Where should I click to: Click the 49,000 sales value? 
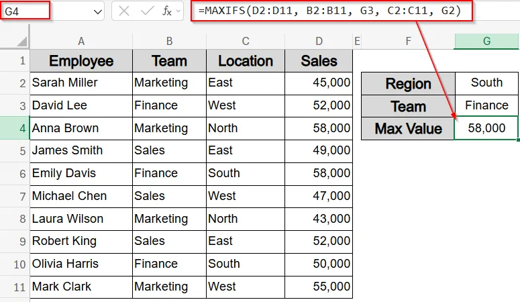(x=319, y=151)
